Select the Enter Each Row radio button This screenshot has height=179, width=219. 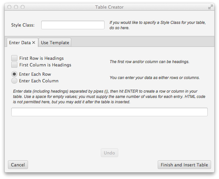14,74
